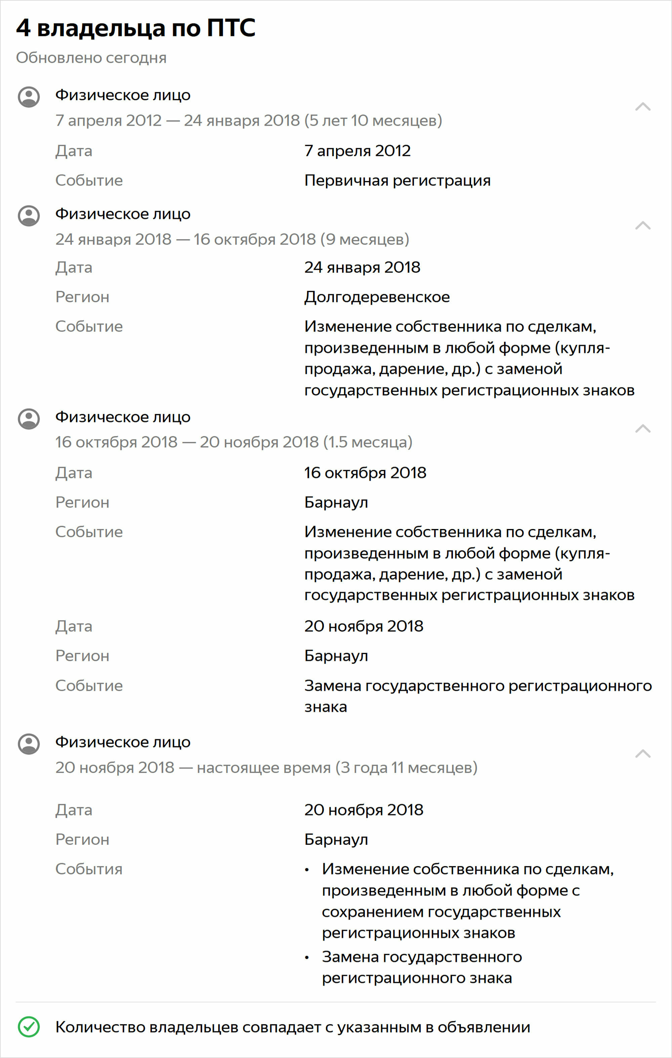Collapse the current owner section chevron
The image size is (672, 1058).
642,754
